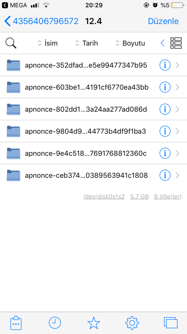
Task: Open the apnonce-802dd1 folder thumbnail
Action: (13, 109)
